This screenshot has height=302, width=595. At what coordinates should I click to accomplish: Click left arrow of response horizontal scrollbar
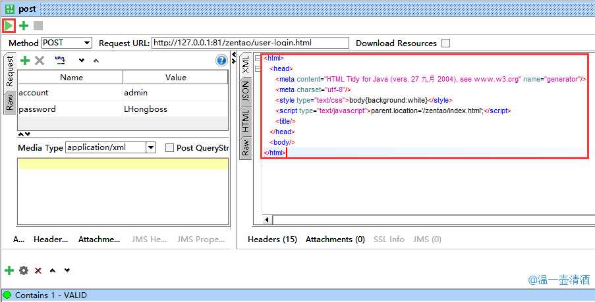[x=267, y=220]
